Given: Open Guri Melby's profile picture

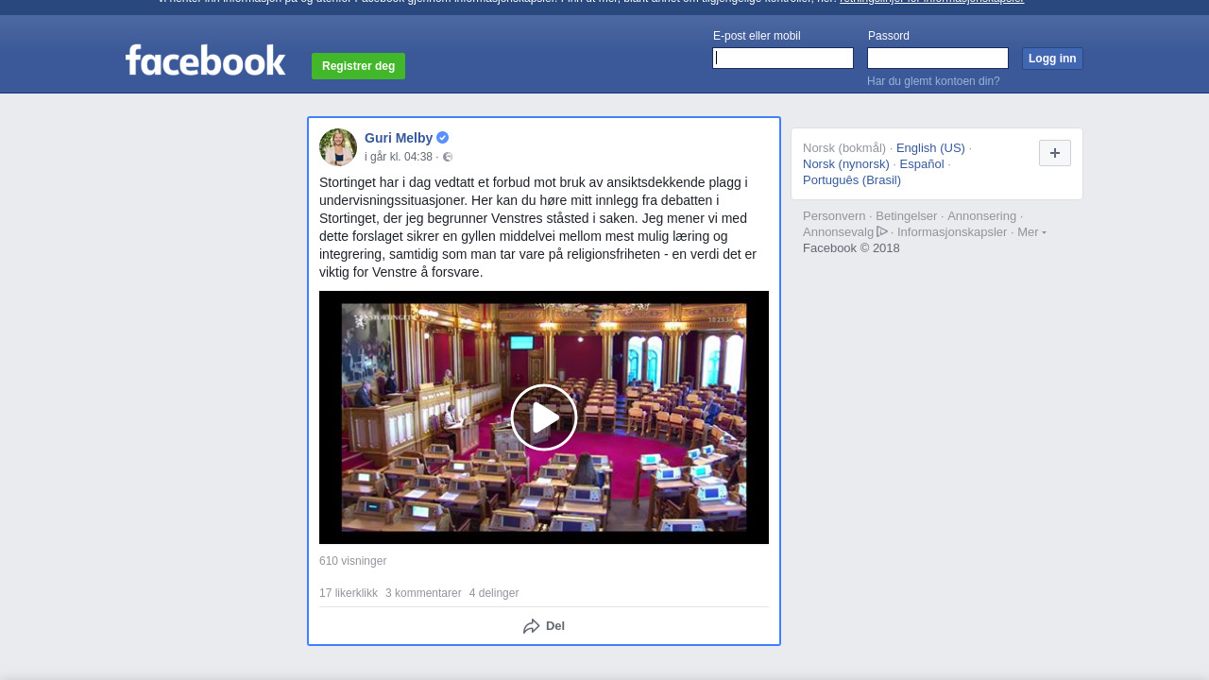Looking at the screenshot, I should (338, 147).
